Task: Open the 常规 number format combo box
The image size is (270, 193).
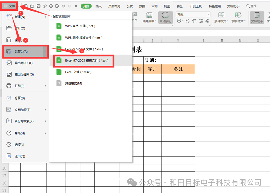Action: (x=193, y=14)
